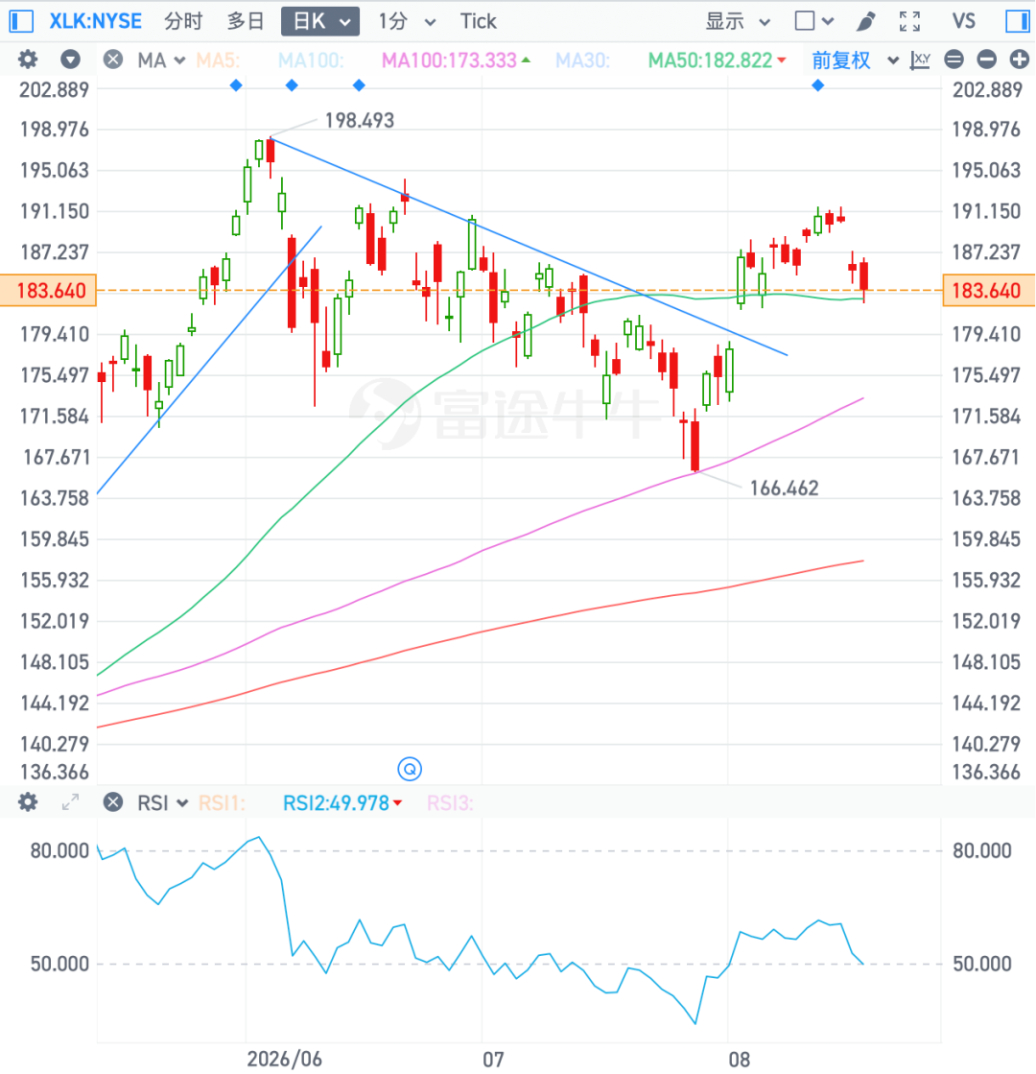Zoom out the chart with minus
The height and width of the screenshot is (1074, 1036).
(x=987, y=60)
